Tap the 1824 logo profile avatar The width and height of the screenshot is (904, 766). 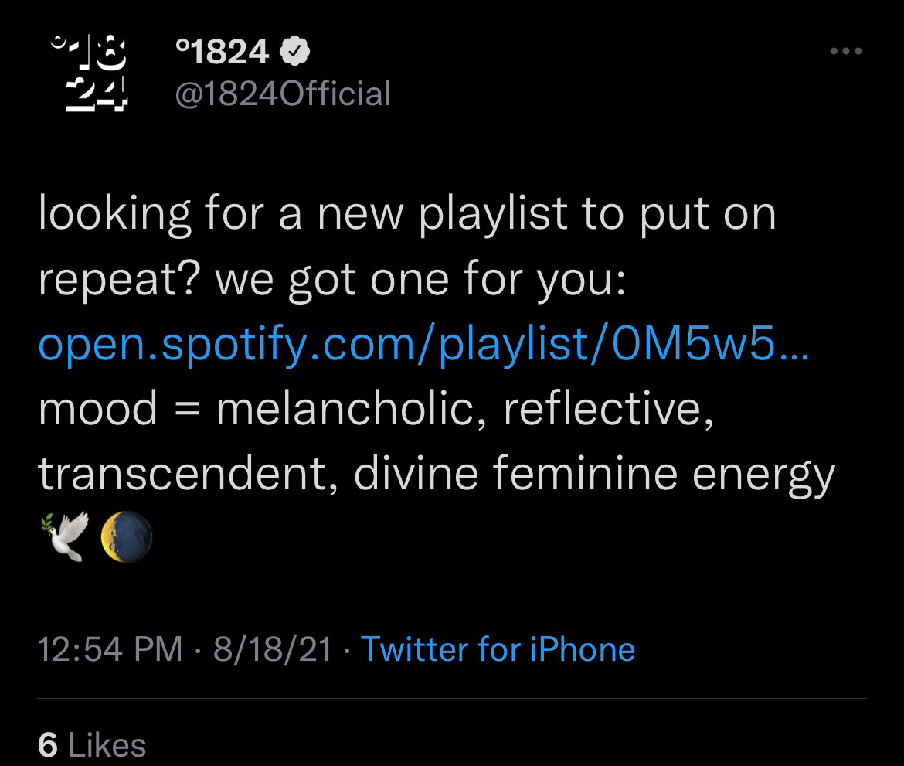click(90, 74)
